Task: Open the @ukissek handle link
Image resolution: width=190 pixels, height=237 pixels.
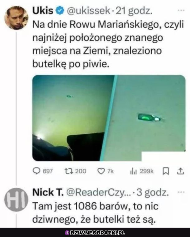Action: 88,11
